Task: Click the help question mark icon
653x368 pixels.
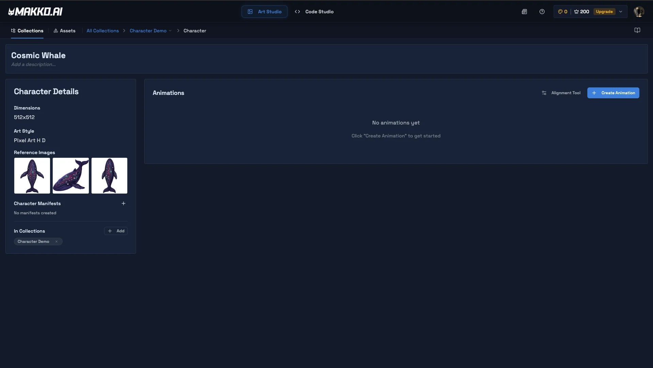Action: point(542,11)
